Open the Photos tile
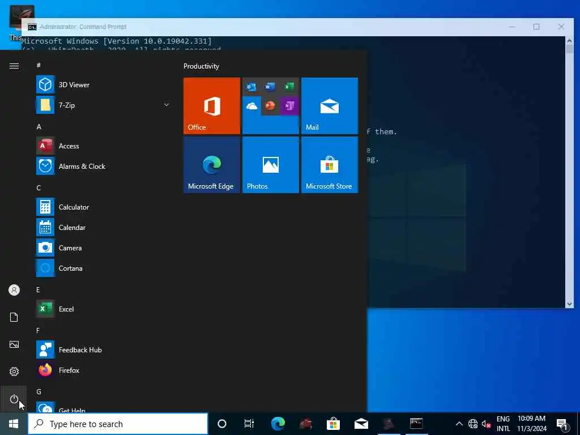This screenshot has width=580, height=435. pos(270,165)
